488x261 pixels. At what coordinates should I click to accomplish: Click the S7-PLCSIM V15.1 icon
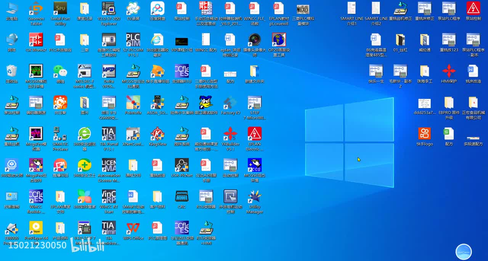133,40
